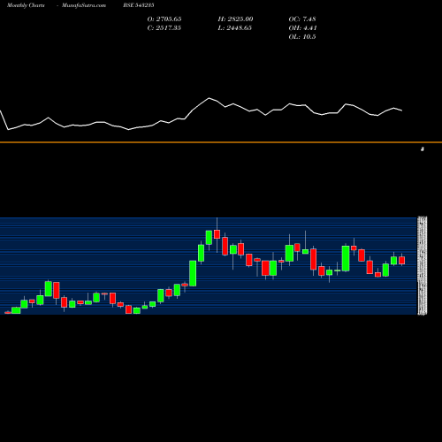This screenshot has height=442, width=442.
Task: Select the OC: 7.48 value
Action: (x=302, y=19)
